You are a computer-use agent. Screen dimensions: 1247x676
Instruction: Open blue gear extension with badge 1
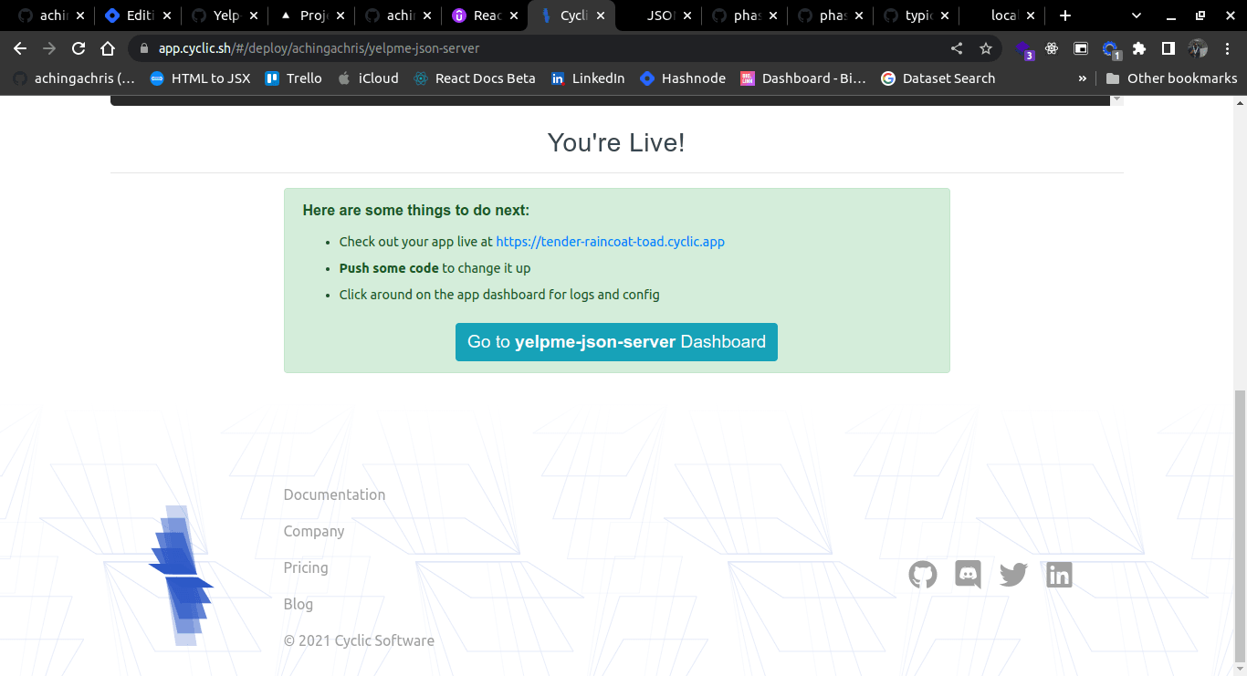pyautogui.click(x=1111, y=49)
